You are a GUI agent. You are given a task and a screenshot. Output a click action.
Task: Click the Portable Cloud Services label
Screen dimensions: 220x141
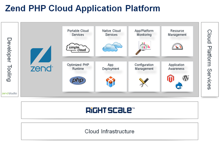78,33
